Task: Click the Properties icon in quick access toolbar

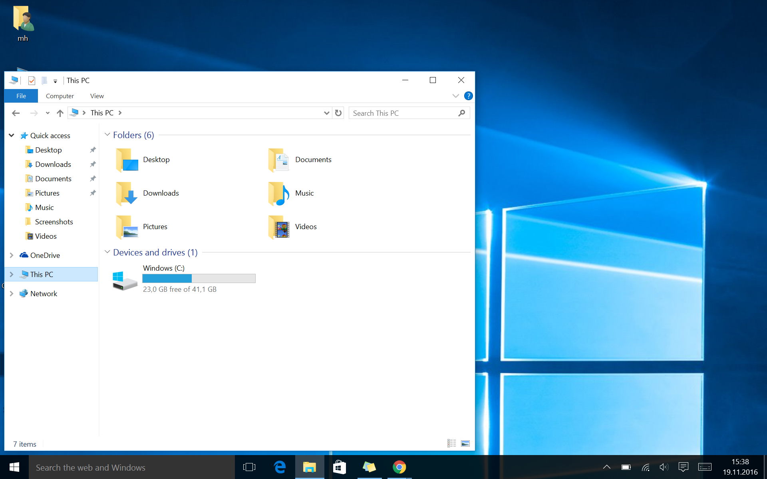Action: 32,81
